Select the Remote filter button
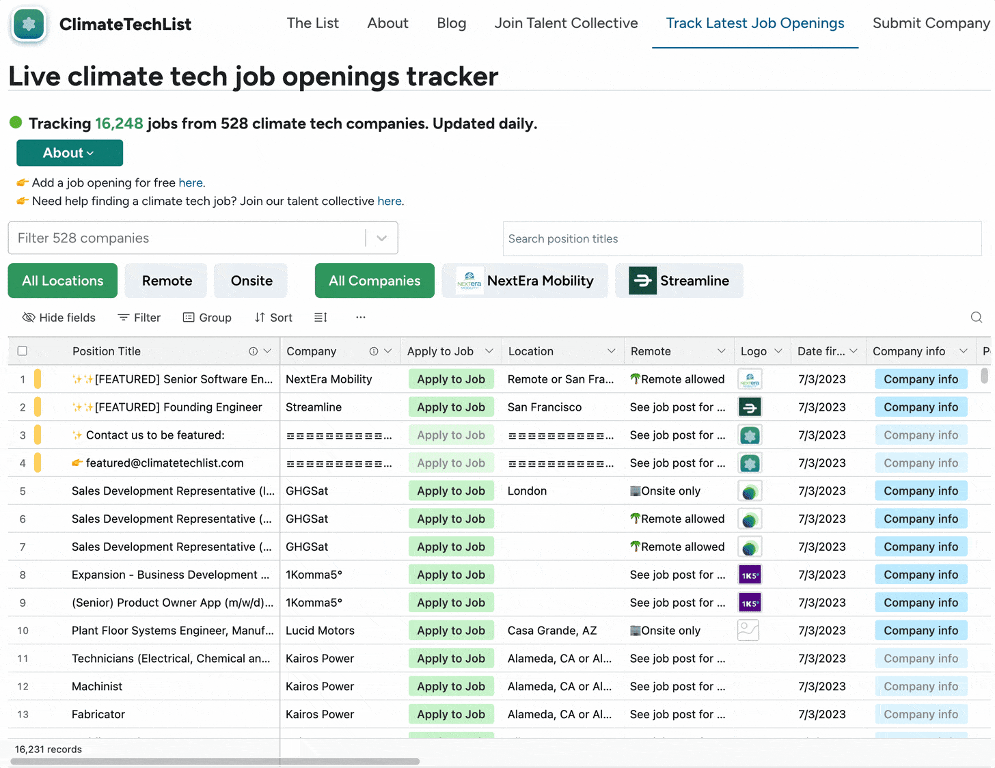This screenshot has width=995, height=768. (x=166, y=281)
